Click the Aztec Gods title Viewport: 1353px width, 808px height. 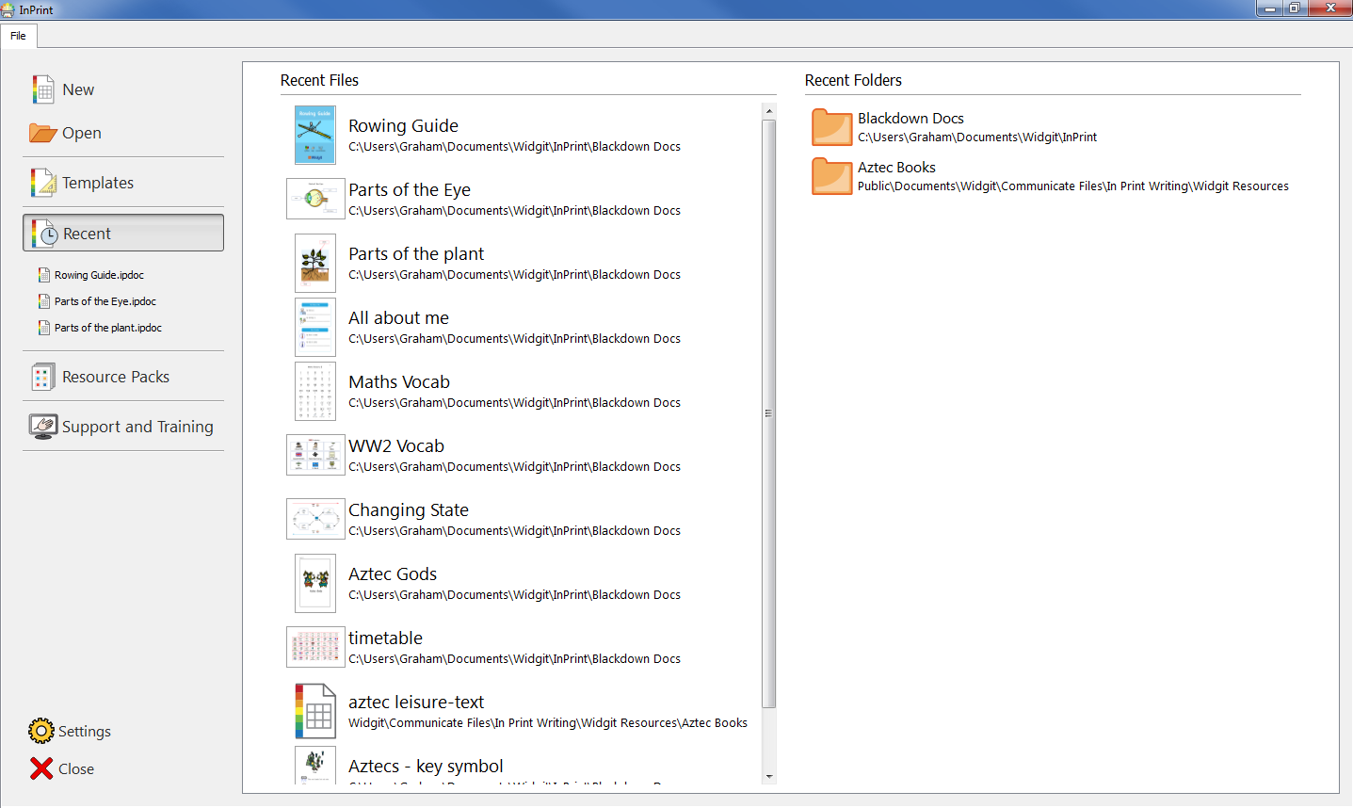point(393,574)
